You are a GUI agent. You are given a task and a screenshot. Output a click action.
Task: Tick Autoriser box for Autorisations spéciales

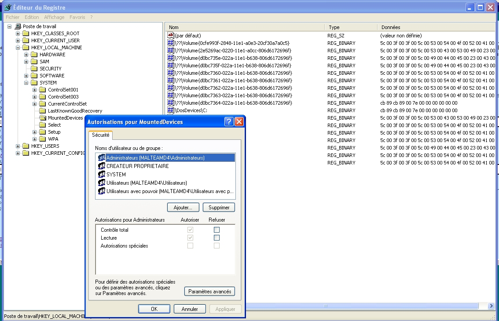[x=190, y=246]
